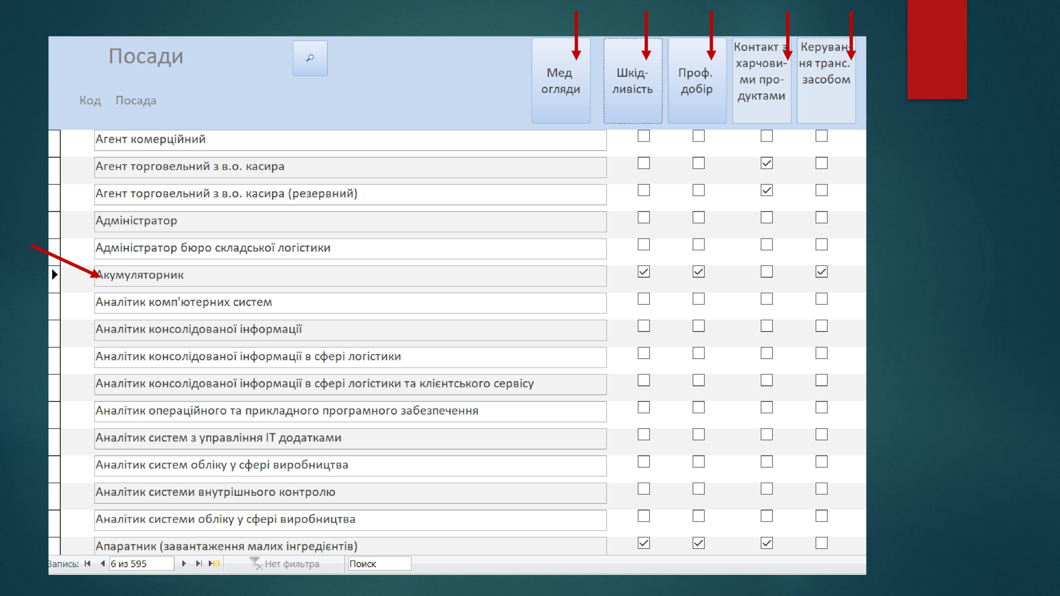This screenshot has width=1060, height=596.
Task: Select the Аналітик комп'ютерних систем position field
Action: (x=350, y=303)
